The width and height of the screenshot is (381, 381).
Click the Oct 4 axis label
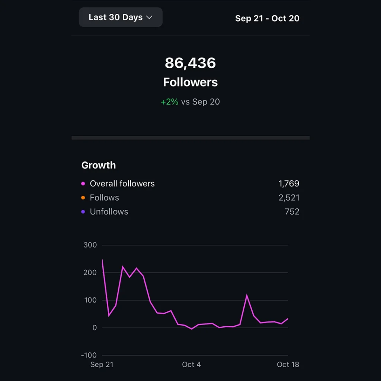coord(191,365)
